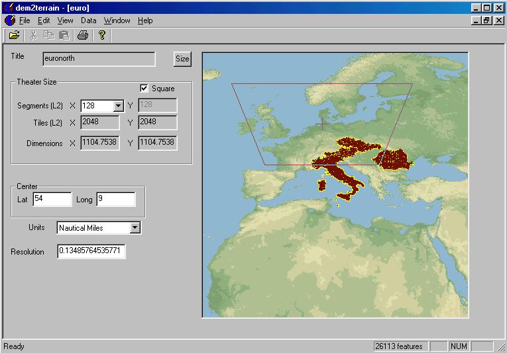Click the Copy toolbar icon
This screenshot has height=353, width=507.
pyautogui.click(x=49, y=36)
